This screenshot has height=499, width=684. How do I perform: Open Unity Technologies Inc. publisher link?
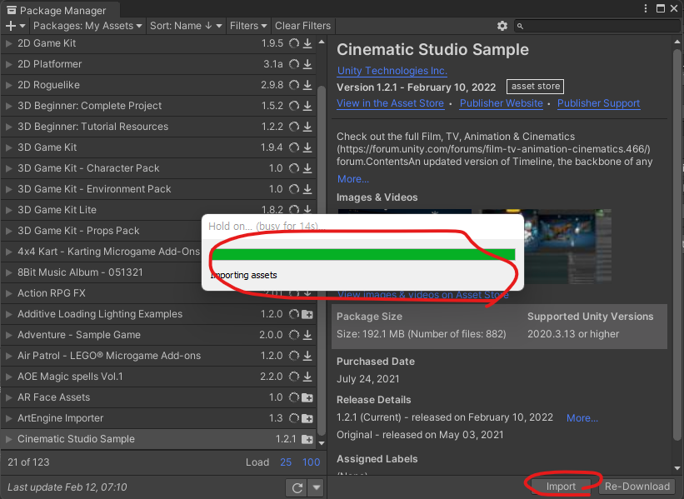pyautogui.click(x=392, y=71)
